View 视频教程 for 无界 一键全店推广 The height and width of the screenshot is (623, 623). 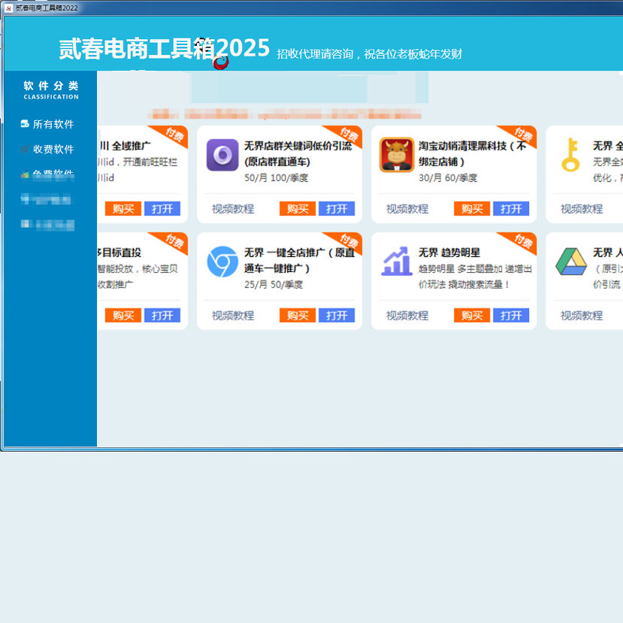[x=233, y=316]
